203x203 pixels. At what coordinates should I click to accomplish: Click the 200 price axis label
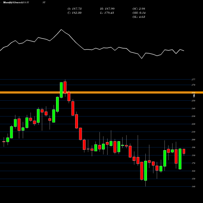[x=193, y=140]
